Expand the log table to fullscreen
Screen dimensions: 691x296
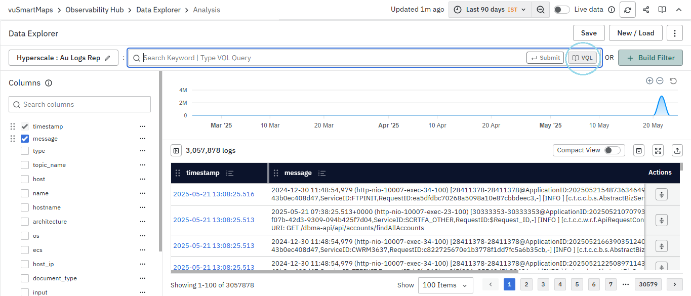(658, 150)
